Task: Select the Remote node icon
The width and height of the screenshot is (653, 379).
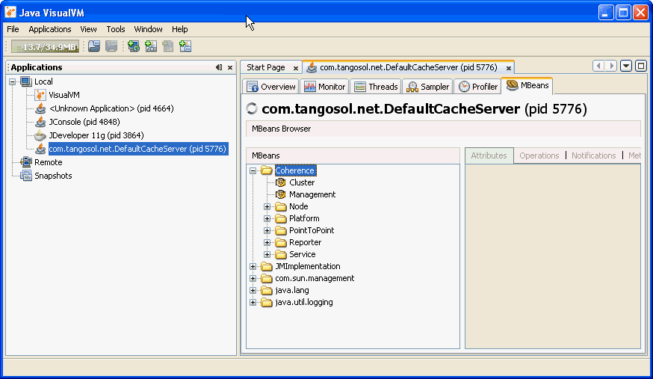Action: point(26,162)
